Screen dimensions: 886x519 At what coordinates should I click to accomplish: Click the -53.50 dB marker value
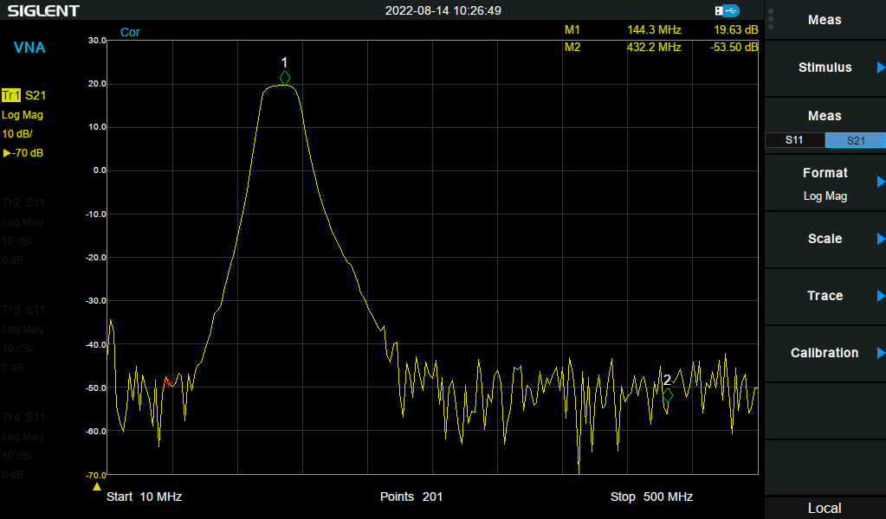pyautogui.click(x=734, y=47)
